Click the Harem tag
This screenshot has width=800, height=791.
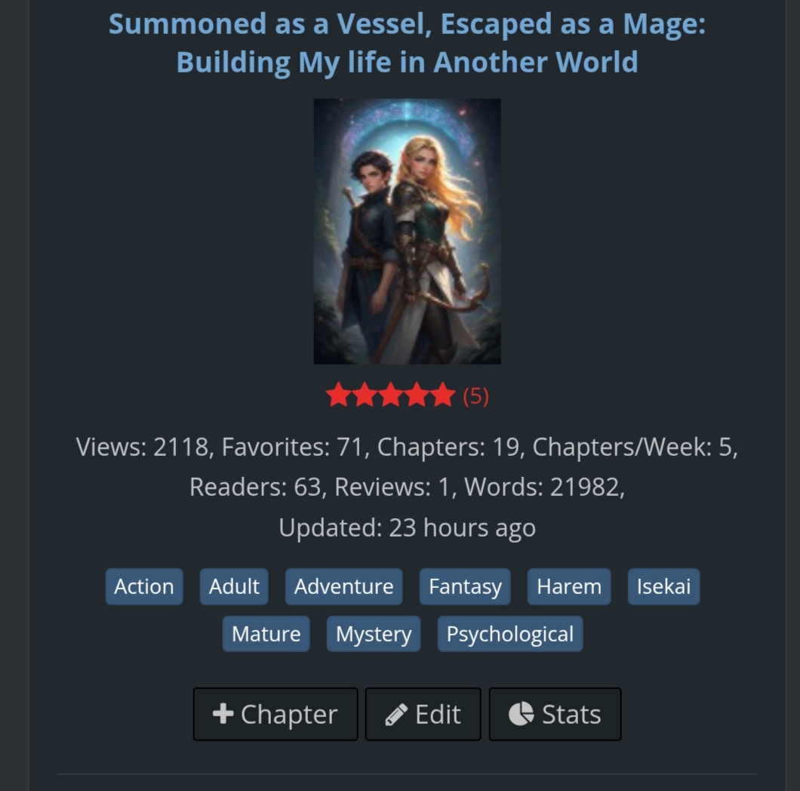point(569,586)
